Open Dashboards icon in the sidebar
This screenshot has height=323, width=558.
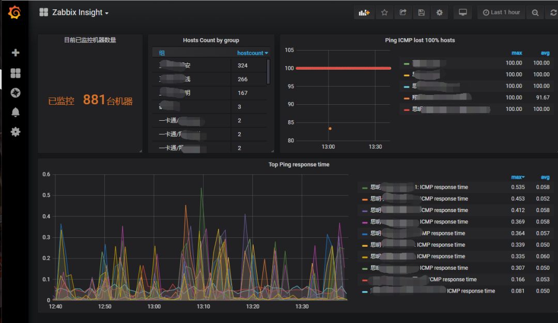16,73
